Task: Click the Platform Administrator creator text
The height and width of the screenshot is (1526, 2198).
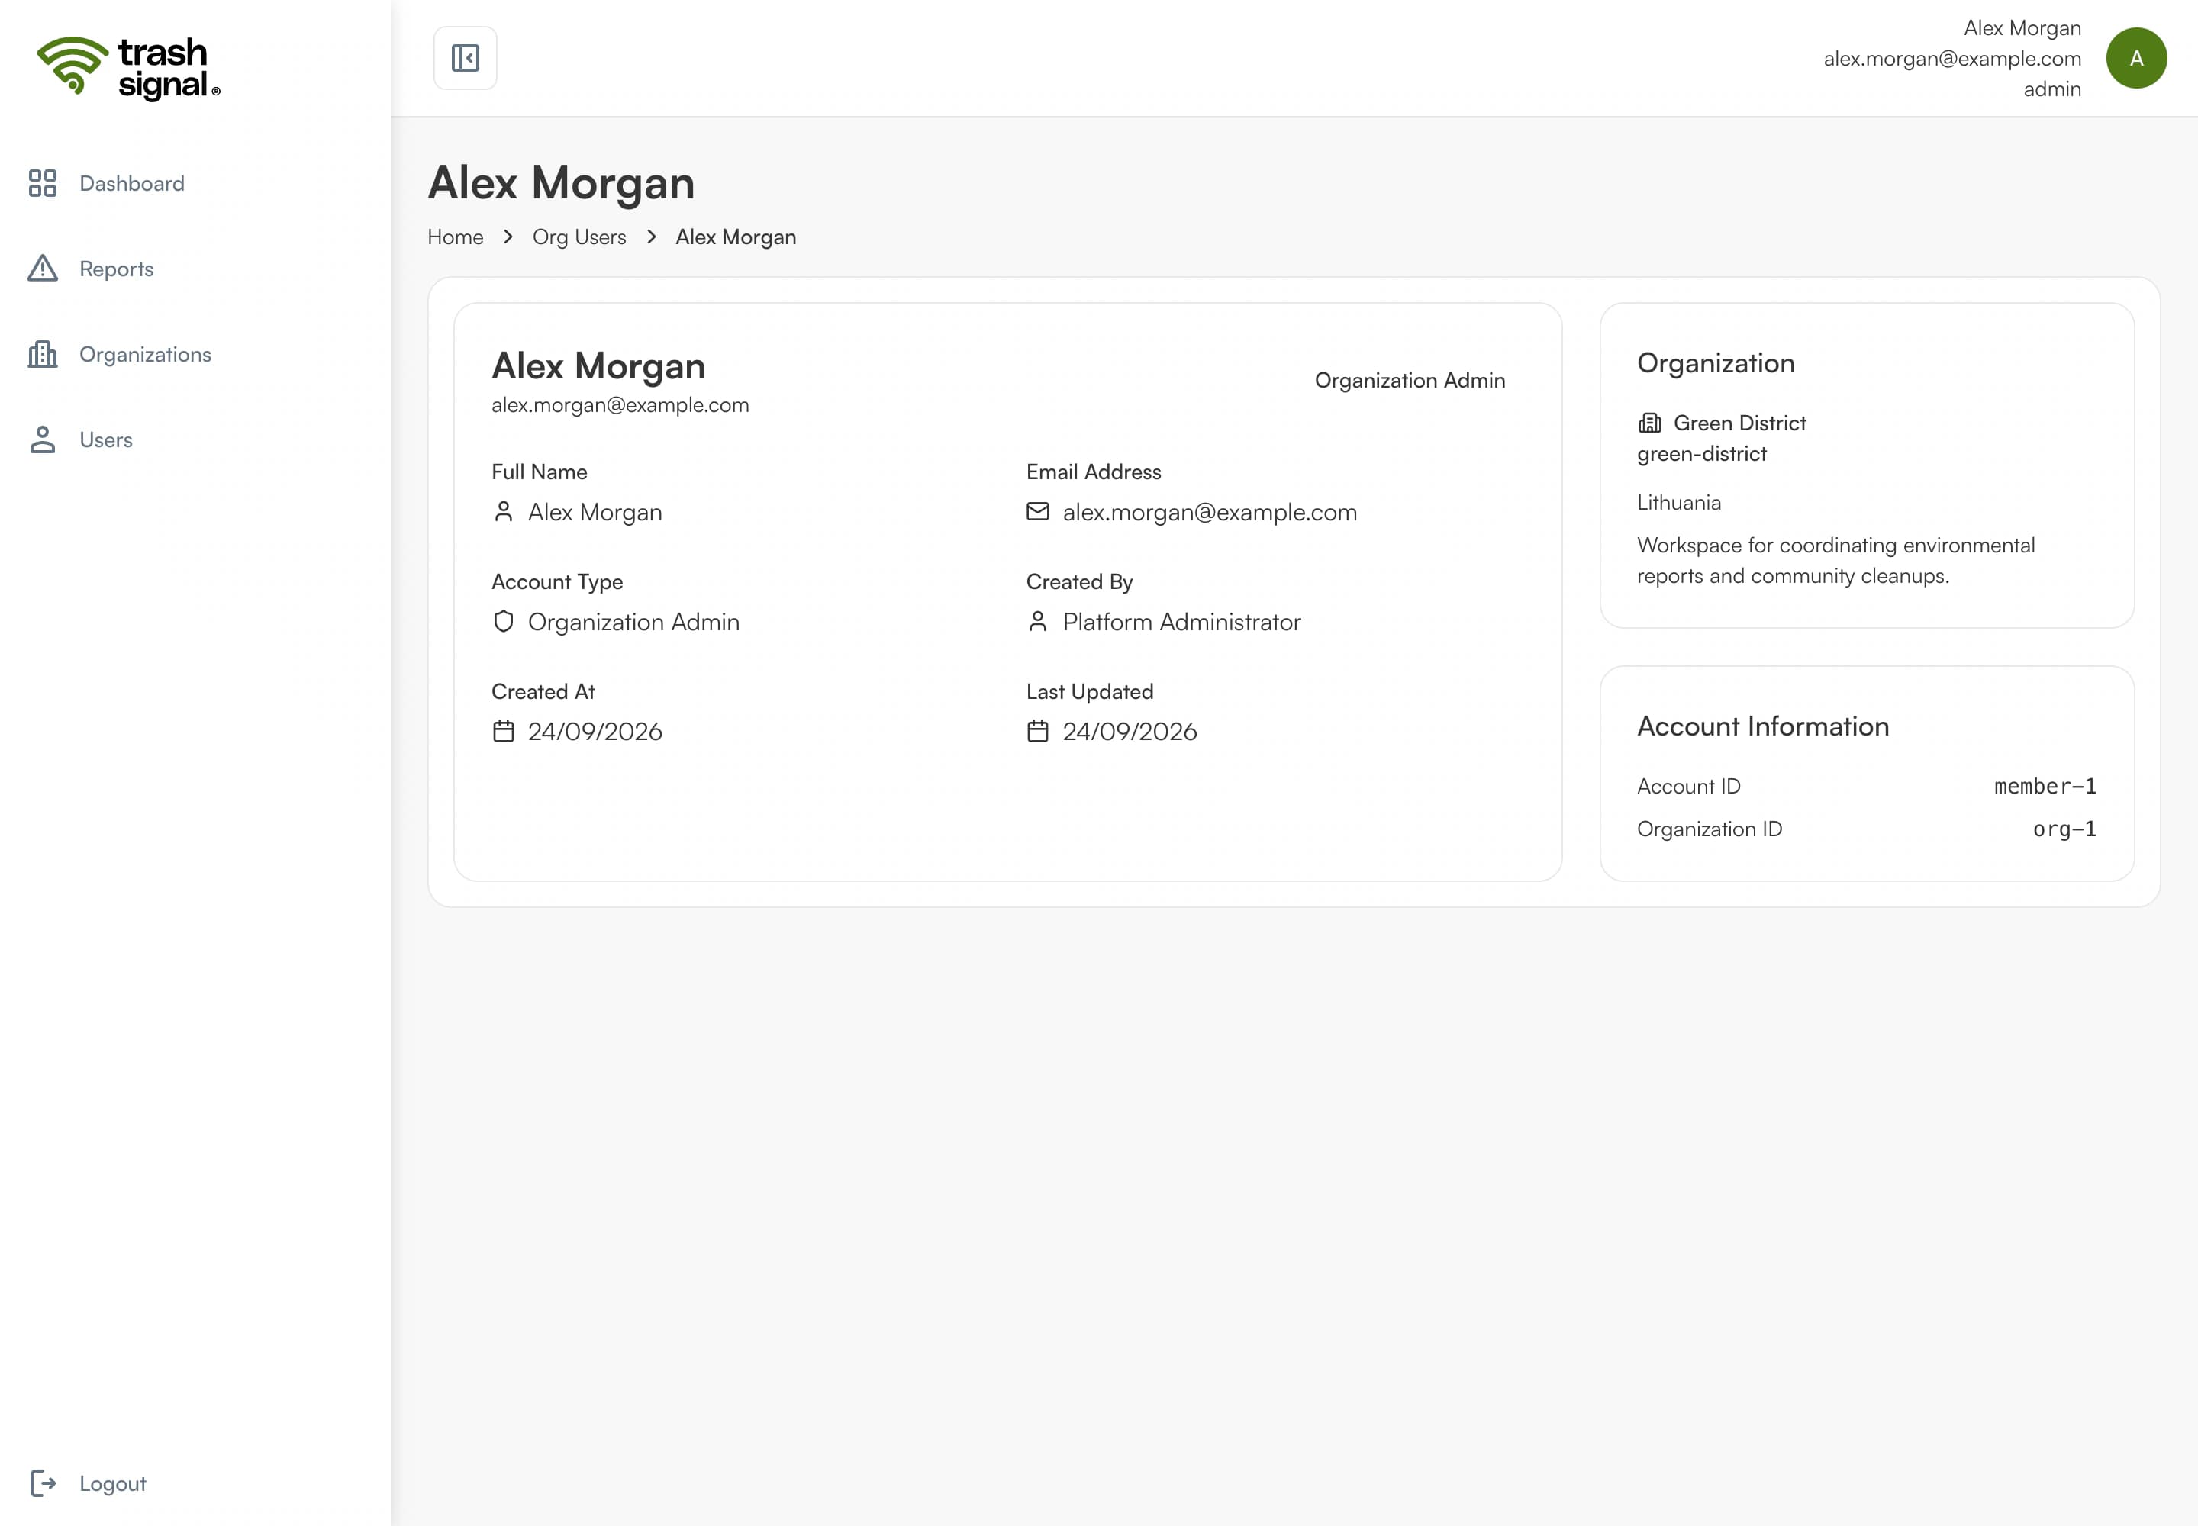Action: (x=1182, y=622)
